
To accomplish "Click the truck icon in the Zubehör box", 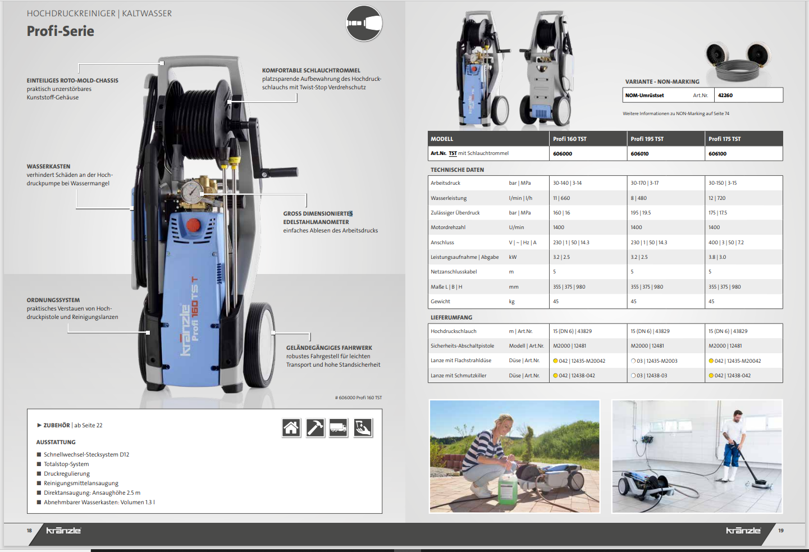I will coord(339,428).
